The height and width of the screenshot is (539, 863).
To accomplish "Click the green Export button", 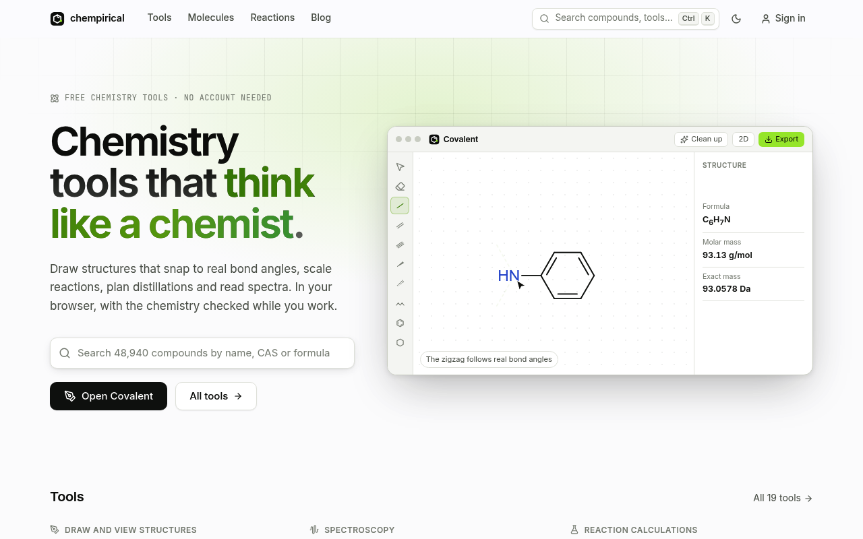I will pyautogui.click(x=781, y=139).
